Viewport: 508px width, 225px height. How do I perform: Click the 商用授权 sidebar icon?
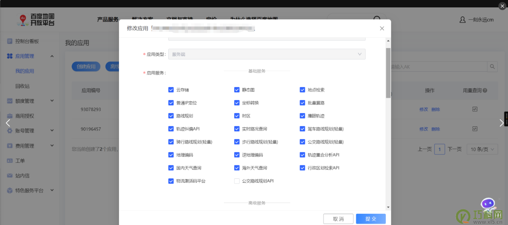[x=10, y=116]
